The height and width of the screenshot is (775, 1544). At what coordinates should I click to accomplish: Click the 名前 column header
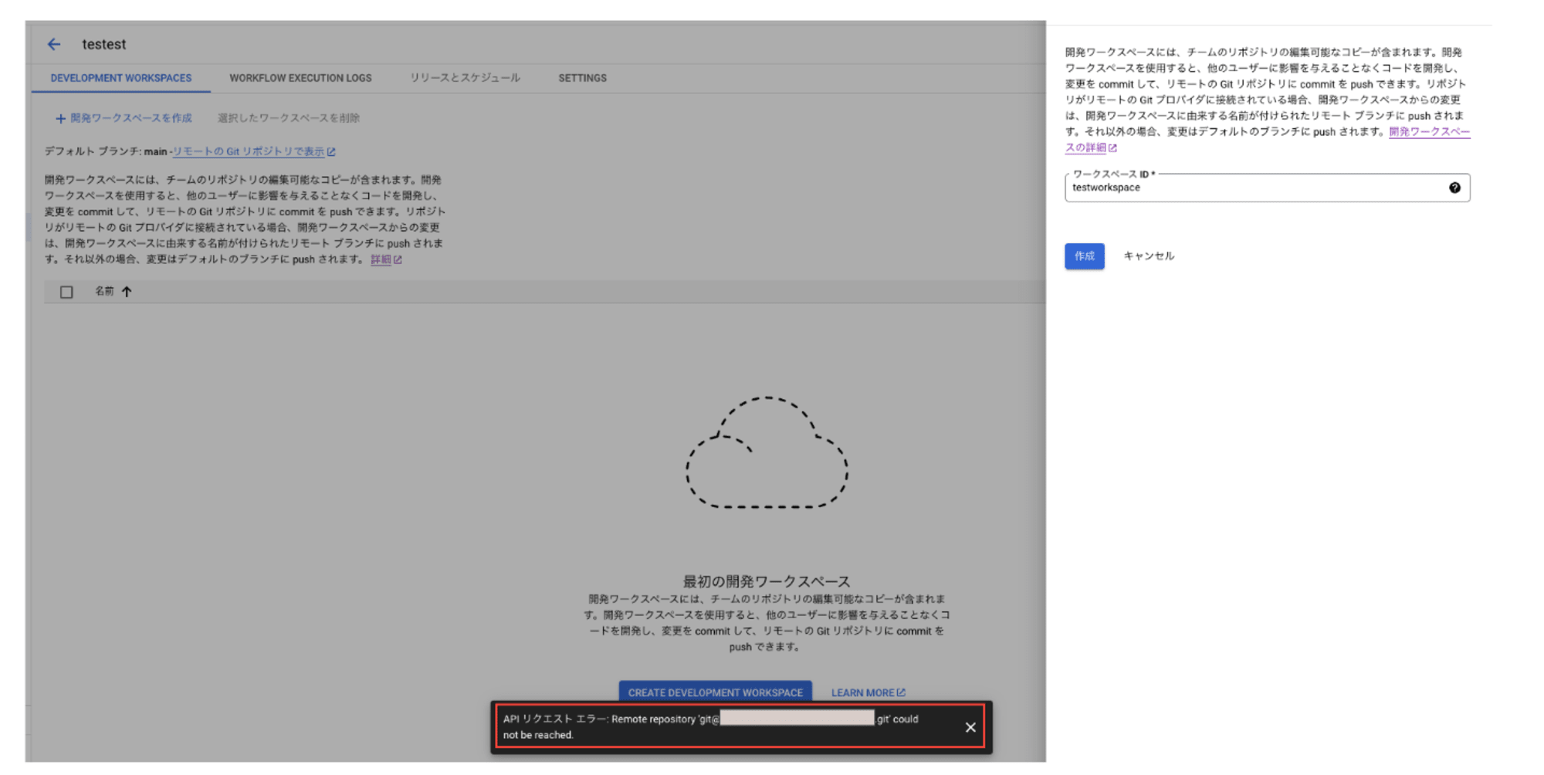pyautogui.click(x=104, y=291)
